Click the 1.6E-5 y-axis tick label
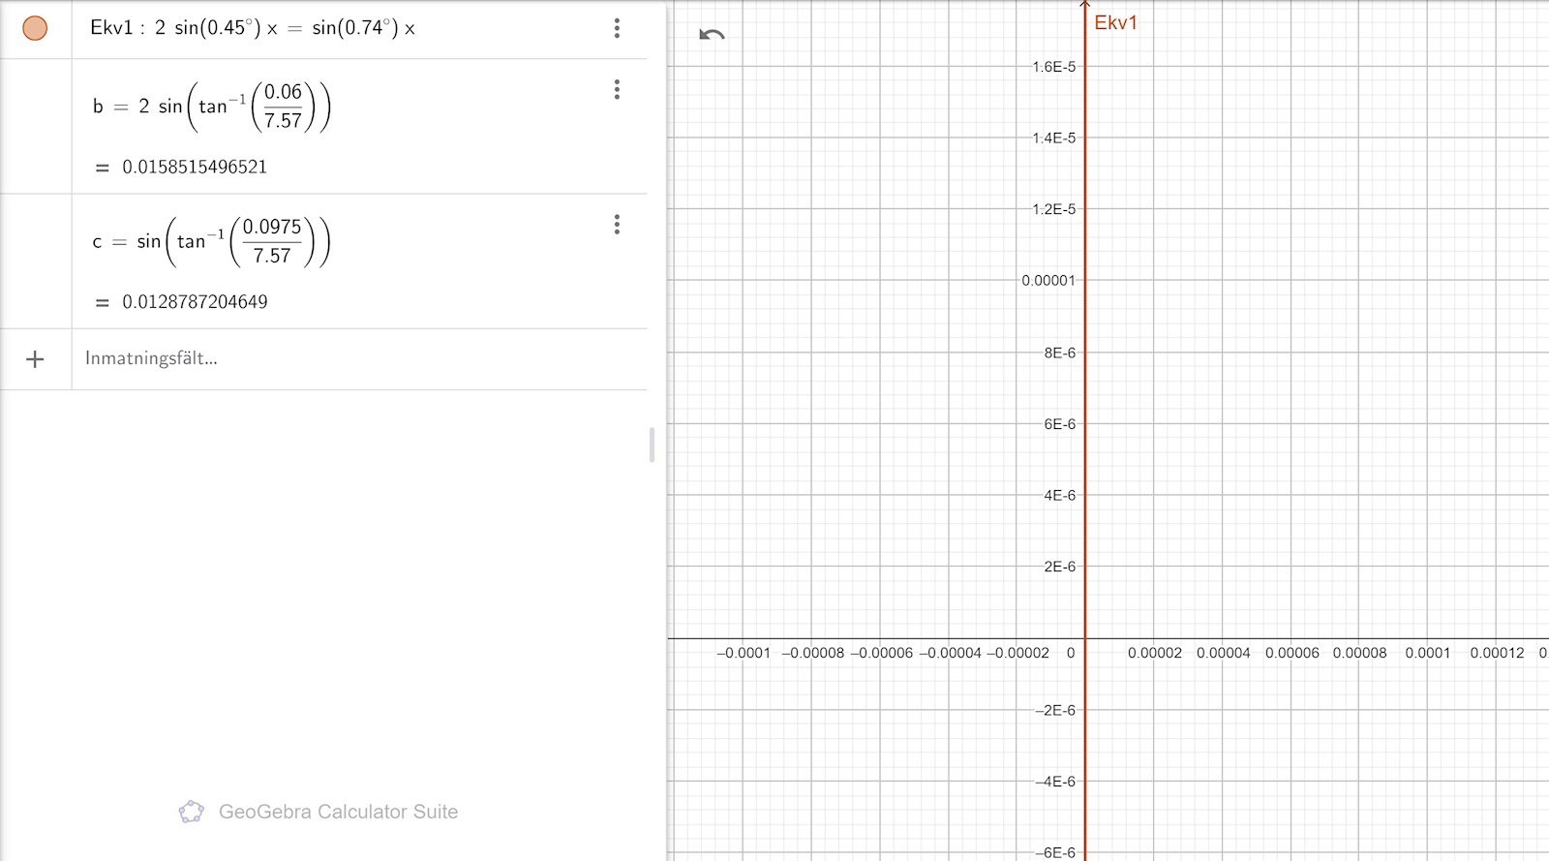 (1053, 67)
